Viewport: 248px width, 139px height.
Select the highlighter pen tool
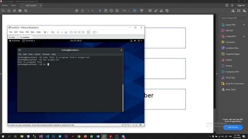coord(156,11)
